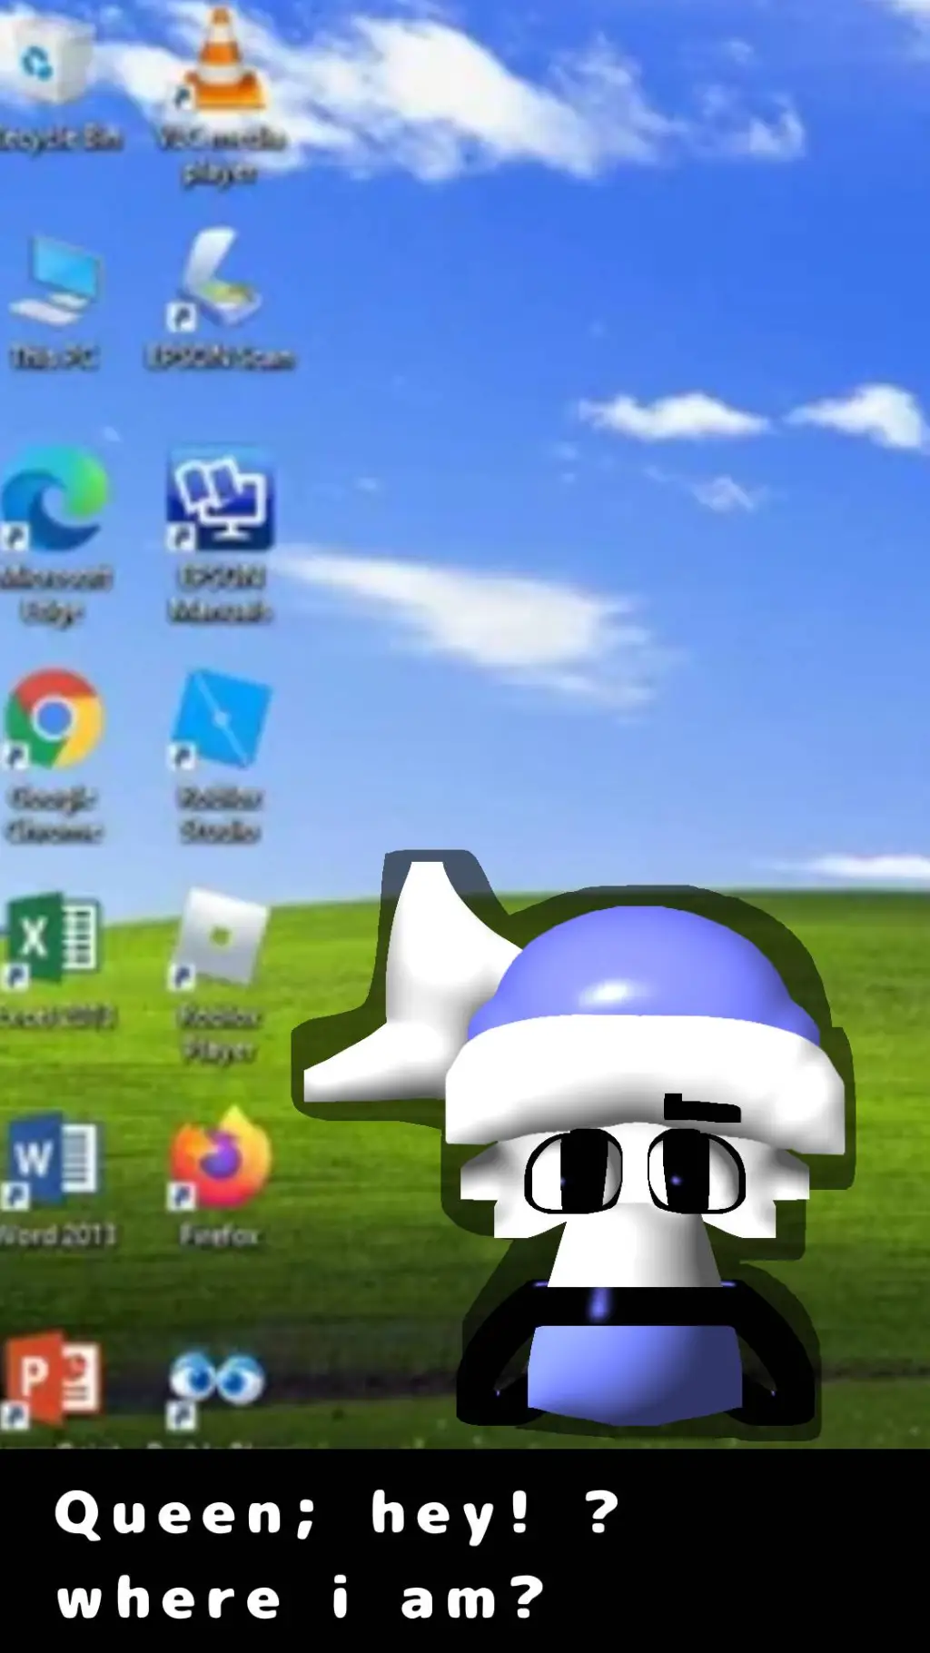Open Roblox Studio shortcut
The image size is (930, 1653).
coord(220,719)
